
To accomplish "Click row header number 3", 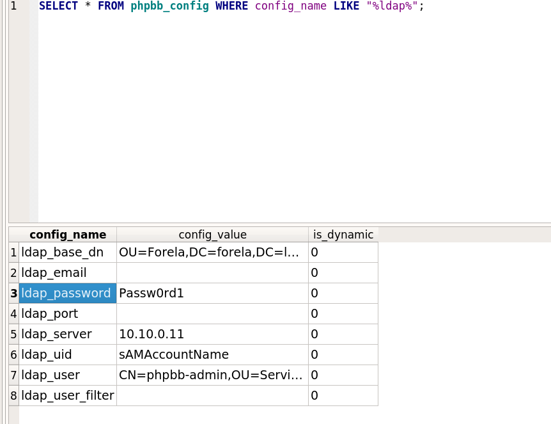I will pyautogui.click(x=13, y=293).
